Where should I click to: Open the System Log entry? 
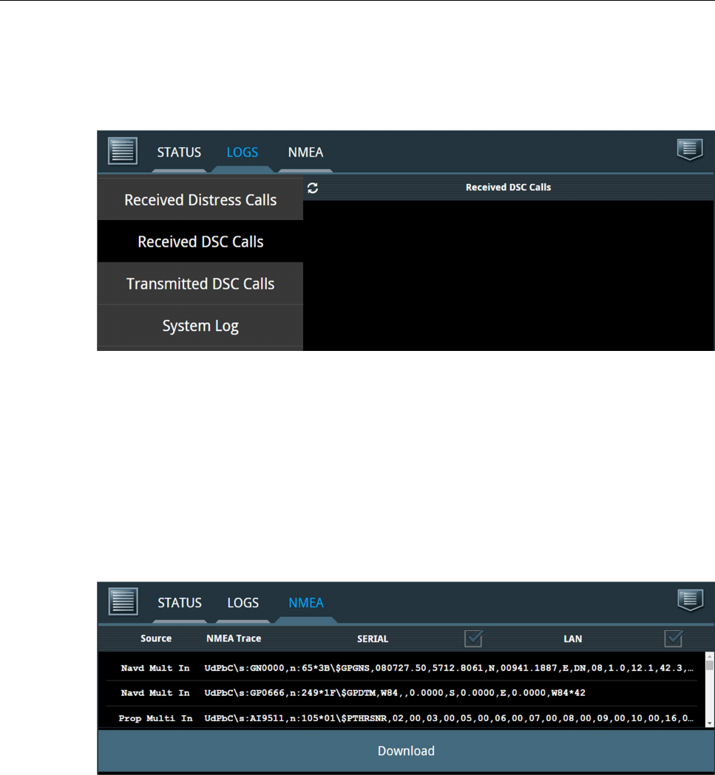pos(200,326)
